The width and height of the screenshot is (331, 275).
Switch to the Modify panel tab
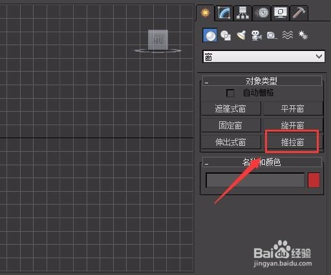click(x=224, y=13)
